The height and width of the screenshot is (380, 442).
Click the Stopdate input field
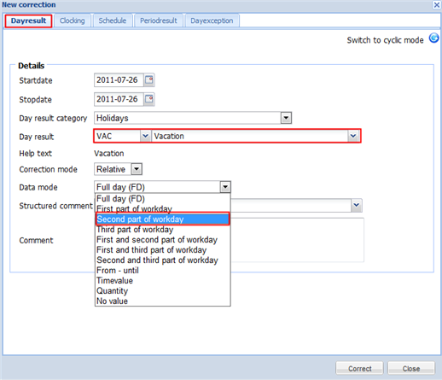[119, 99]
